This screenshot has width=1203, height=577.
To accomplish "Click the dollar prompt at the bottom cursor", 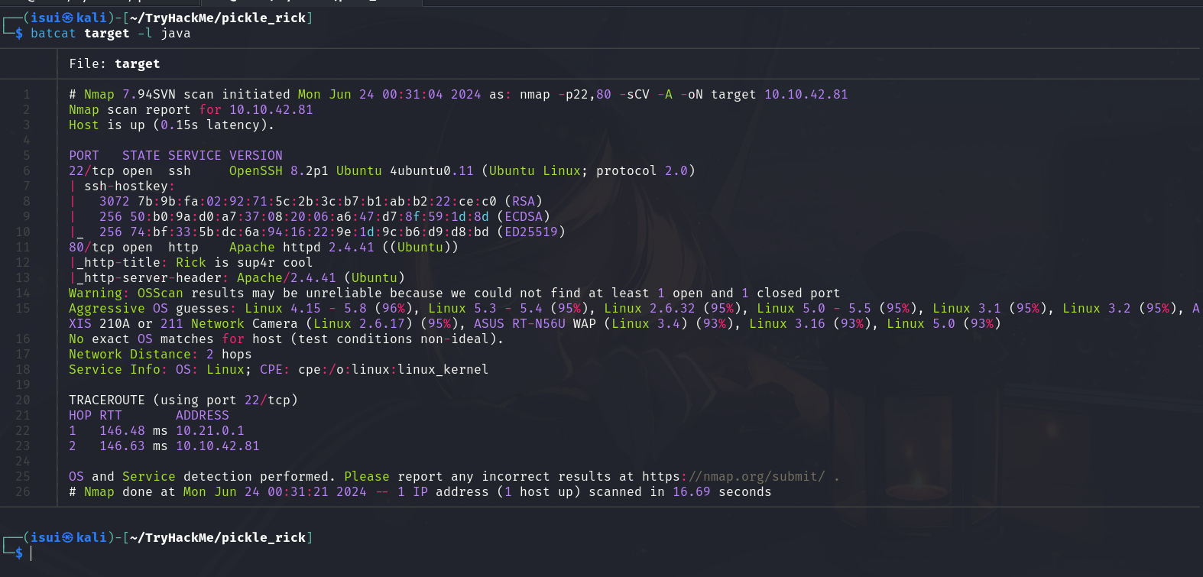I will coord(19,553).
